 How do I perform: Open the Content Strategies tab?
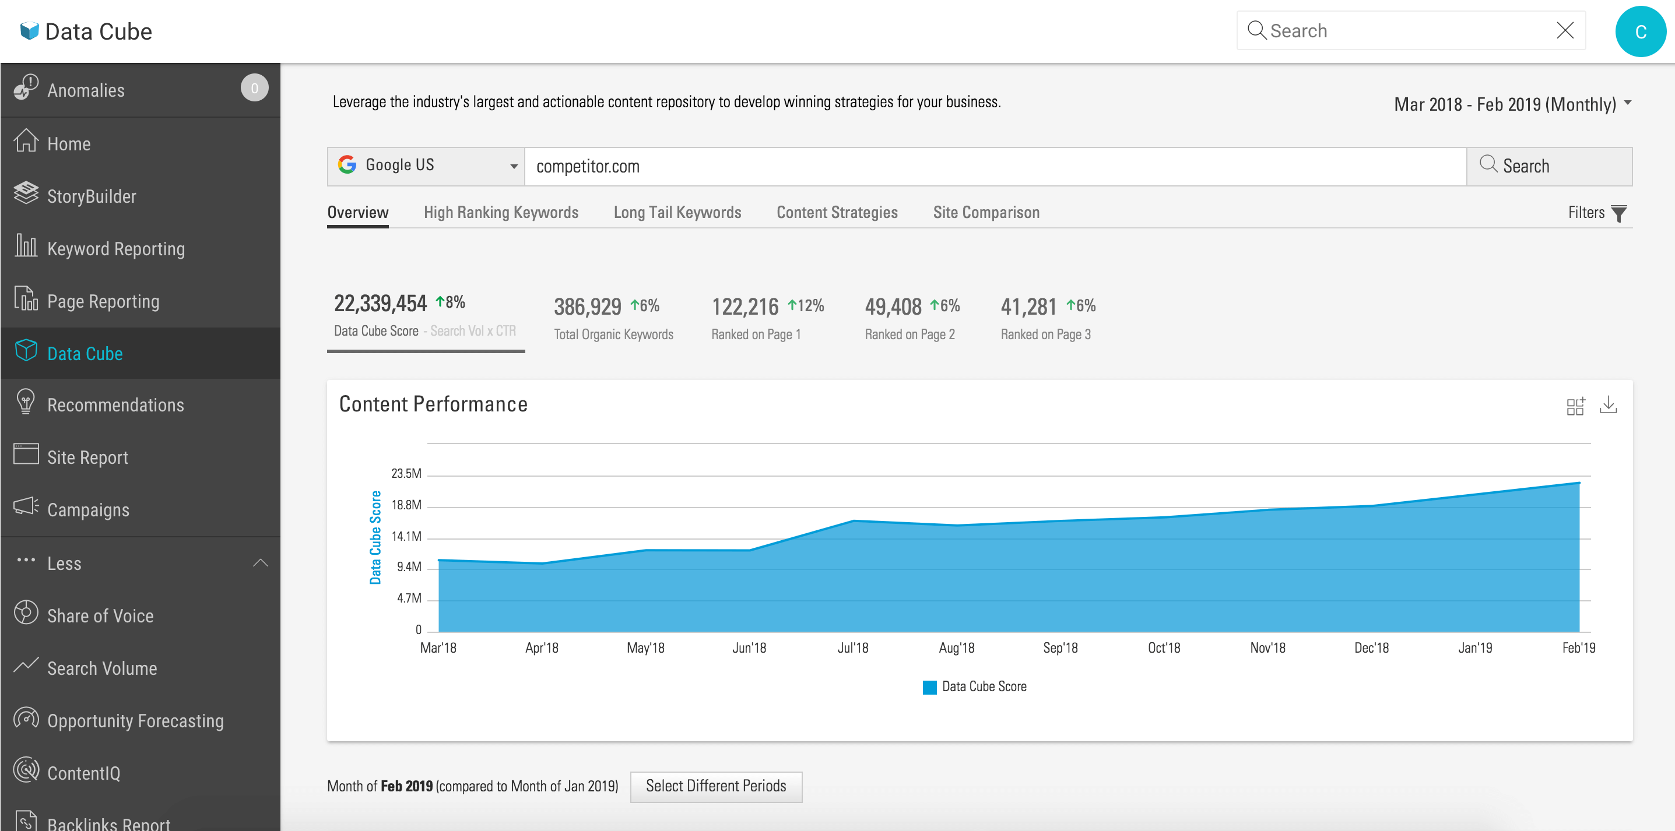coord(837,213)
